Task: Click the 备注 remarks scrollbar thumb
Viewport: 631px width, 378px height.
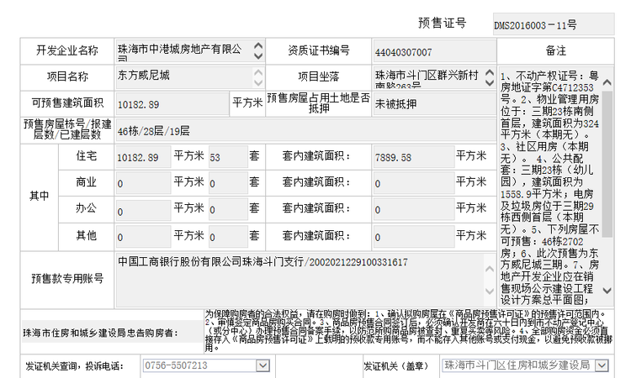Action: (607, 164)
